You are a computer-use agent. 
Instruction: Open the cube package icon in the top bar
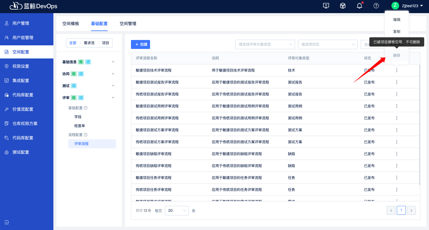343,6
